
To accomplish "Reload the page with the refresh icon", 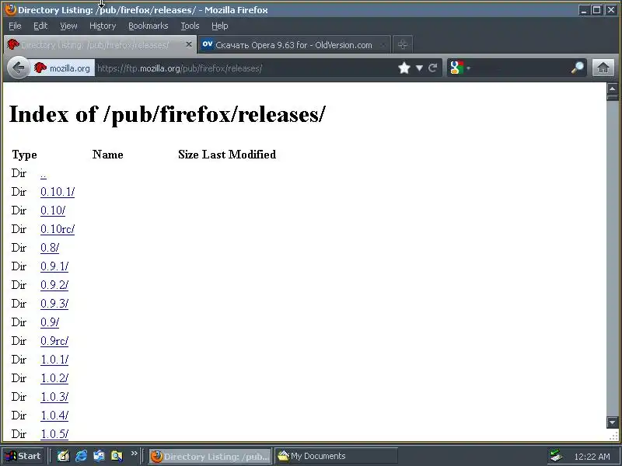I will [433, 68].
